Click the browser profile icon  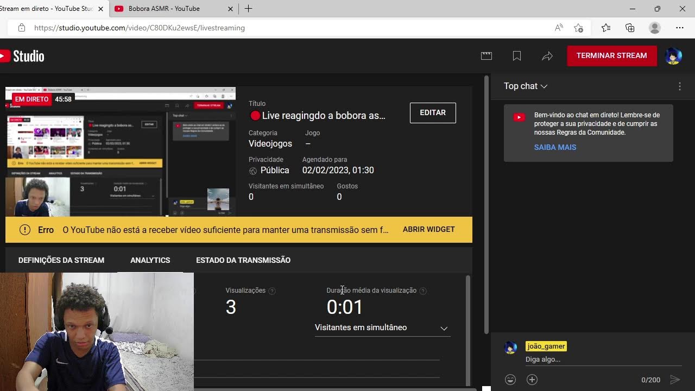(x=655, y=28)
